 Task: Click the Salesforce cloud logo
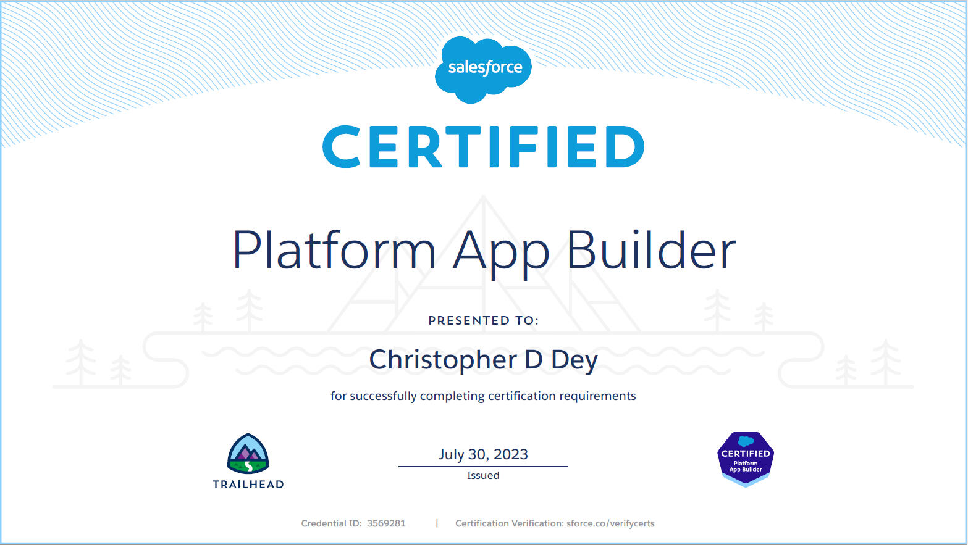484,67
